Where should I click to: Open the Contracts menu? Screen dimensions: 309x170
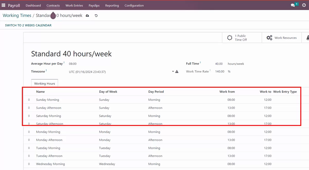(x=53, y=5)
